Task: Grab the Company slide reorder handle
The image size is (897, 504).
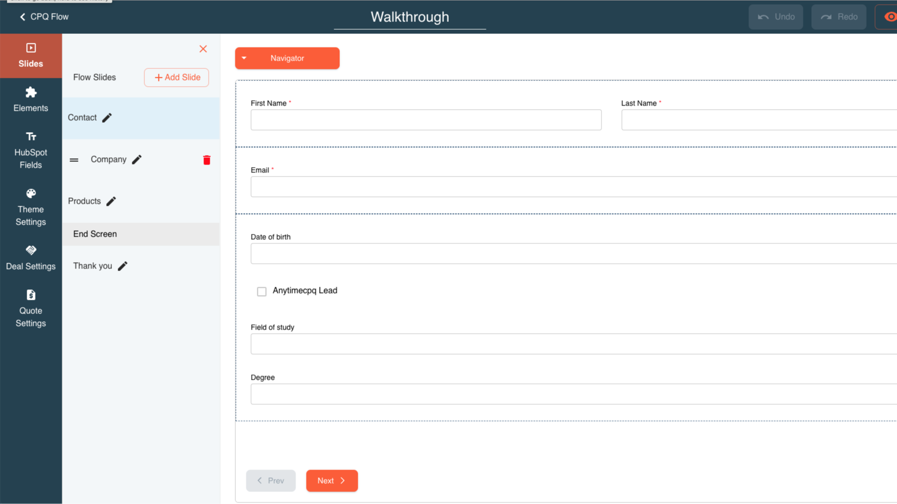Action: pos(74,160)
